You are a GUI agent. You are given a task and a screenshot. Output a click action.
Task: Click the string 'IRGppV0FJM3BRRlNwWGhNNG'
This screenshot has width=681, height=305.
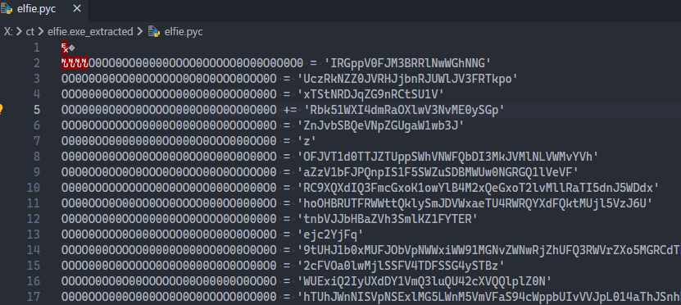(408, 63)
